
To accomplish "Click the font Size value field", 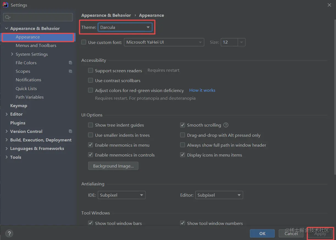I will [229, 42].
